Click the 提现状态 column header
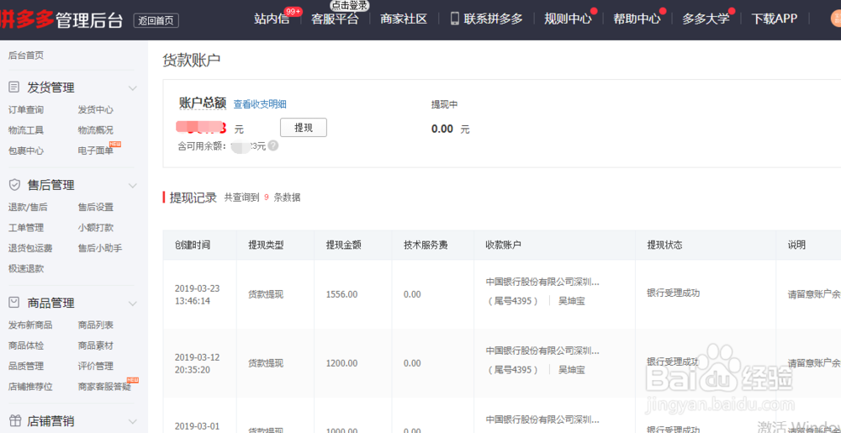The image size is (841, 433). click(x=665, y=245)
